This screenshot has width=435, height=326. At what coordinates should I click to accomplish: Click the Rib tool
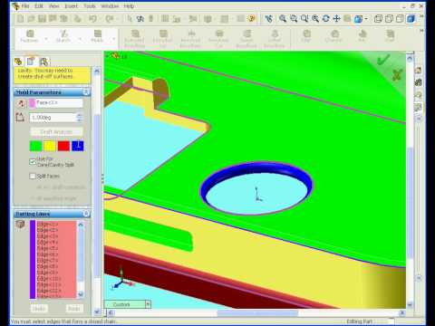pyautogui.click(x=362, y=36)
